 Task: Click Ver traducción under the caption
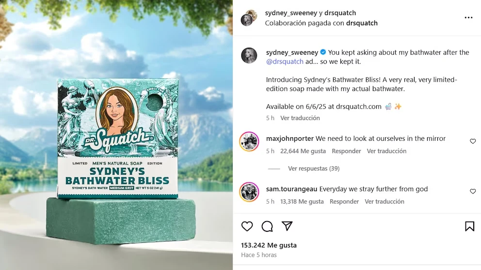pyautogui.click(x=300, y=118)
